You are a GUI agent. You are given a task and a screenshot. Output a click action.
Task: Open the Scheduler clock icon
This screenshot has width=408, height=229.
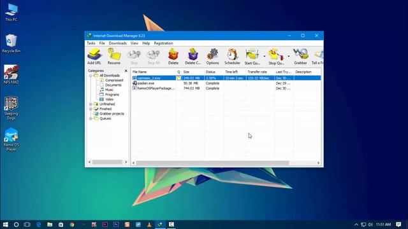point(232,57)
